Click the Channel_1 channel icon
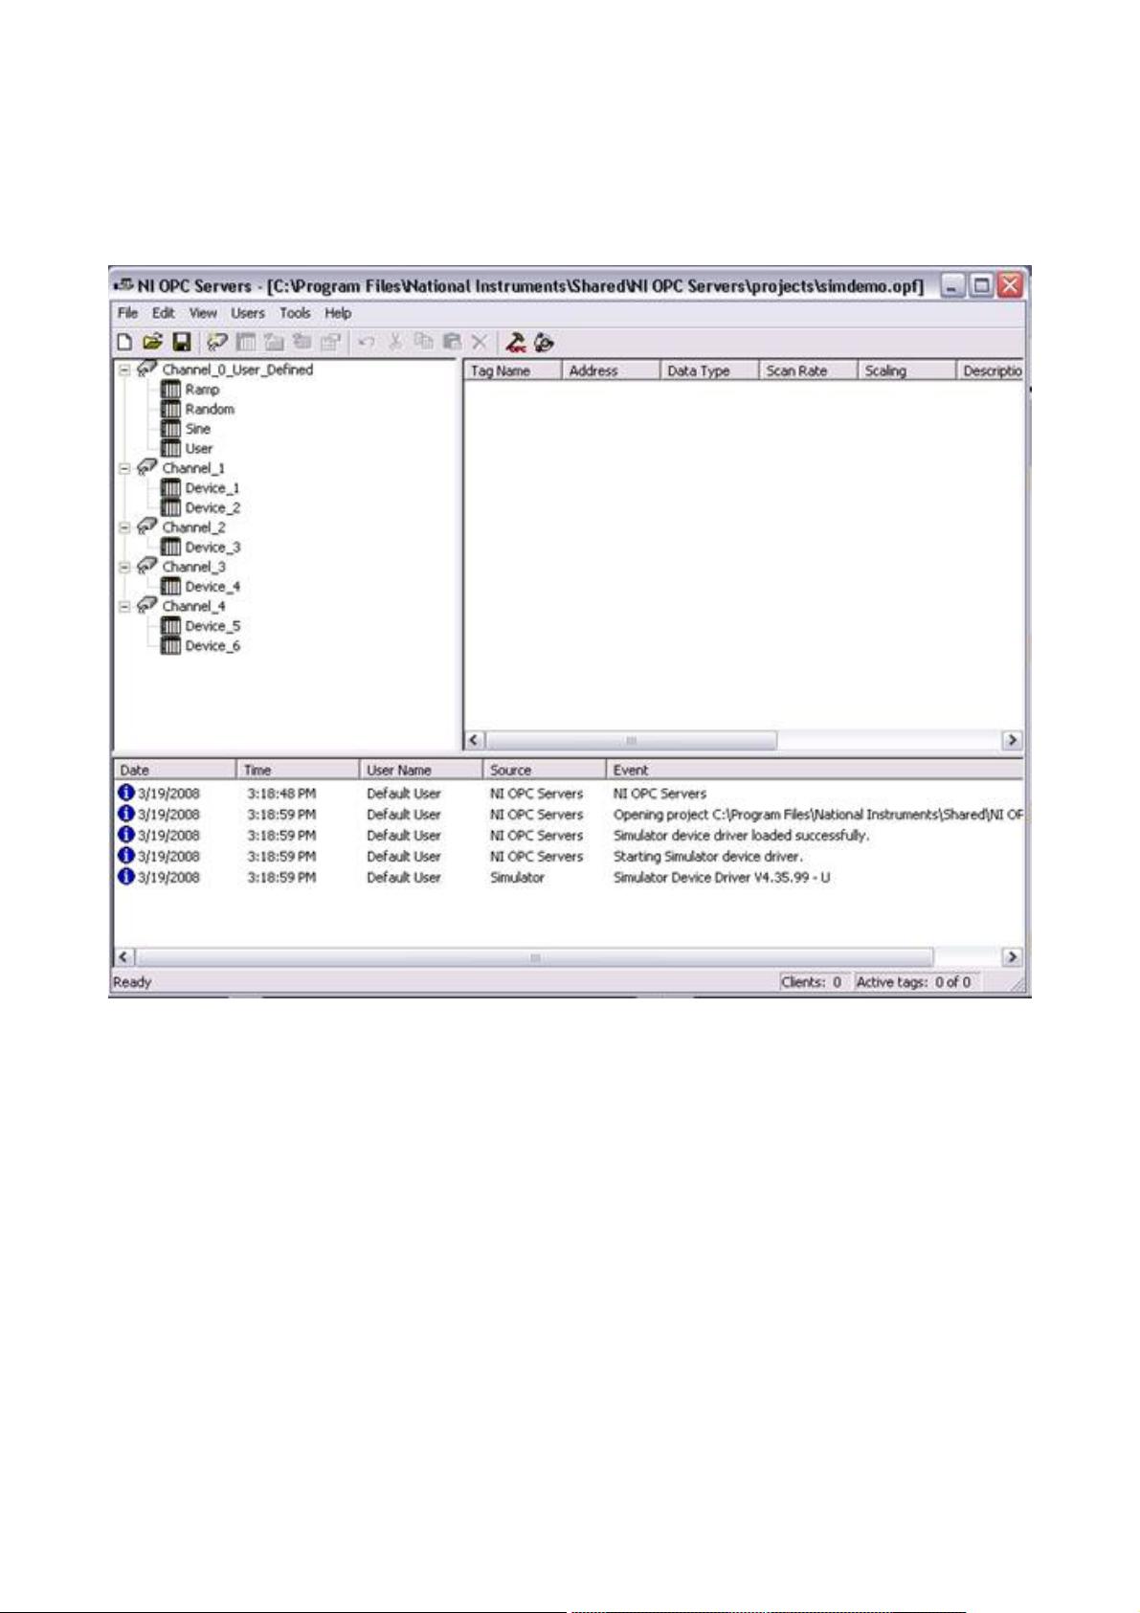The image size is (1140, 1613). (146, 468)
